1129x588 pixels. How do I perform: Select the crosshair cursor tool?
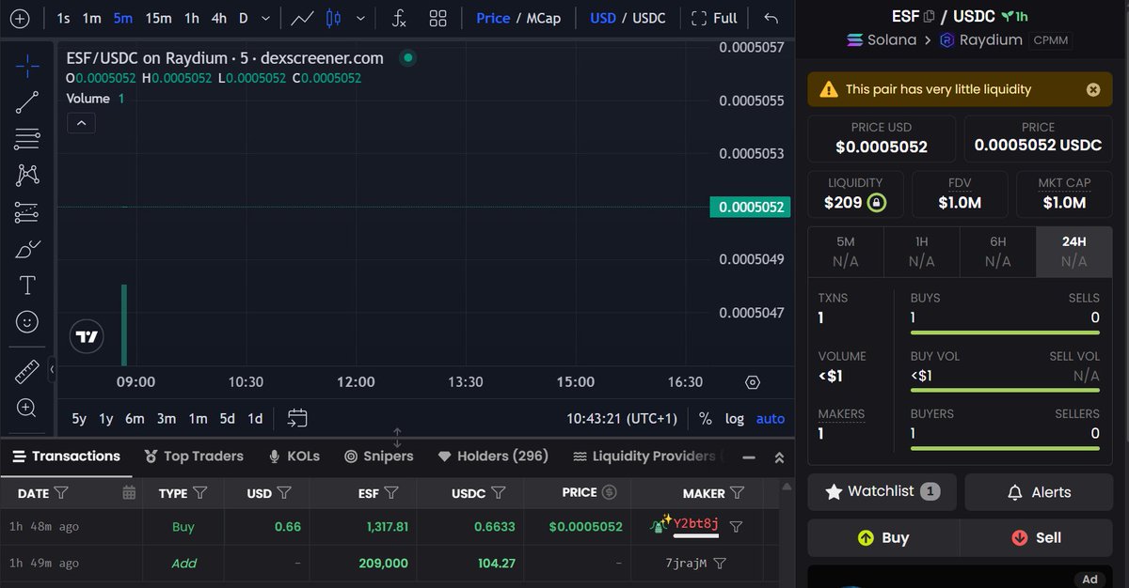click(27, 67)
